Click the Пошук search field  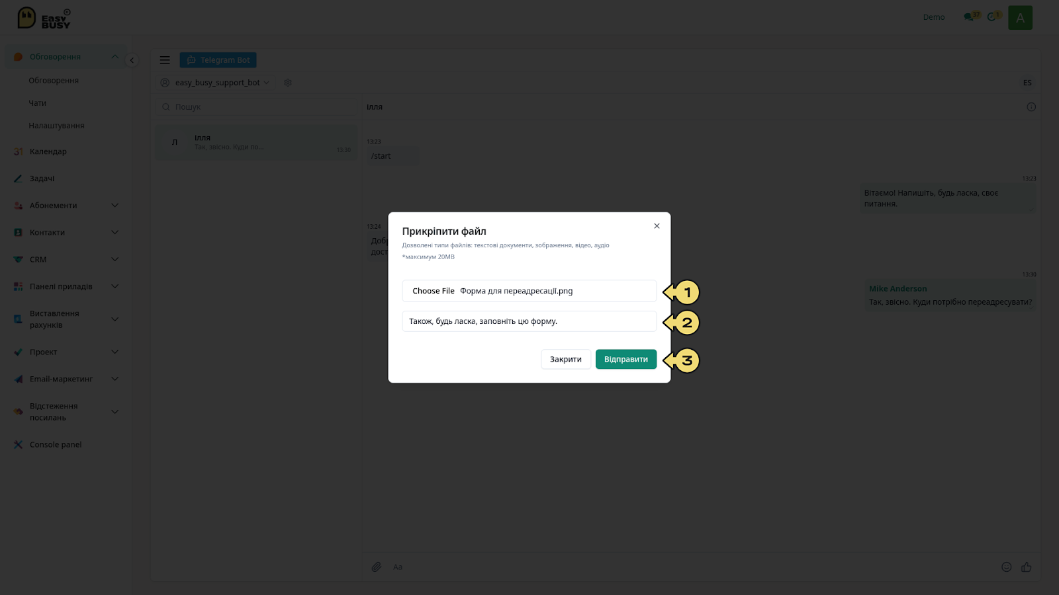coord(257,106)
